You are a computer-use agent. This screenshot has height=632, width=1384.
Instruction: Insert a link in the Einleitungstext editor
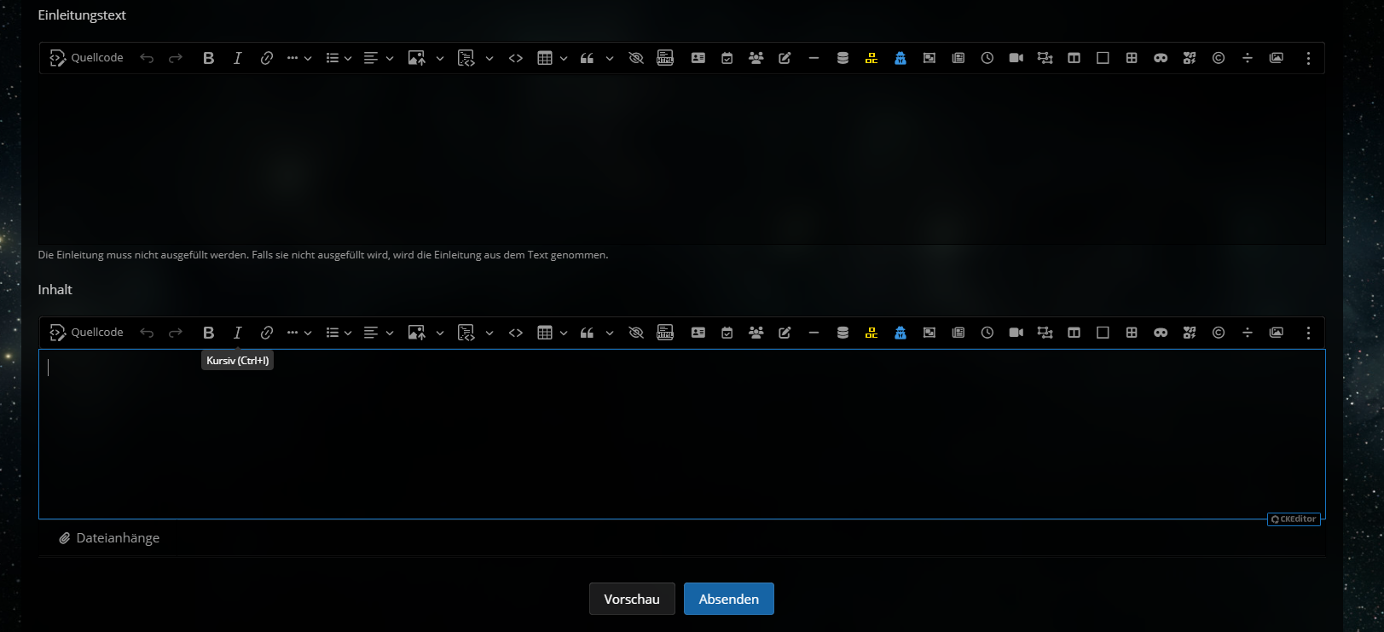[266, 58]
